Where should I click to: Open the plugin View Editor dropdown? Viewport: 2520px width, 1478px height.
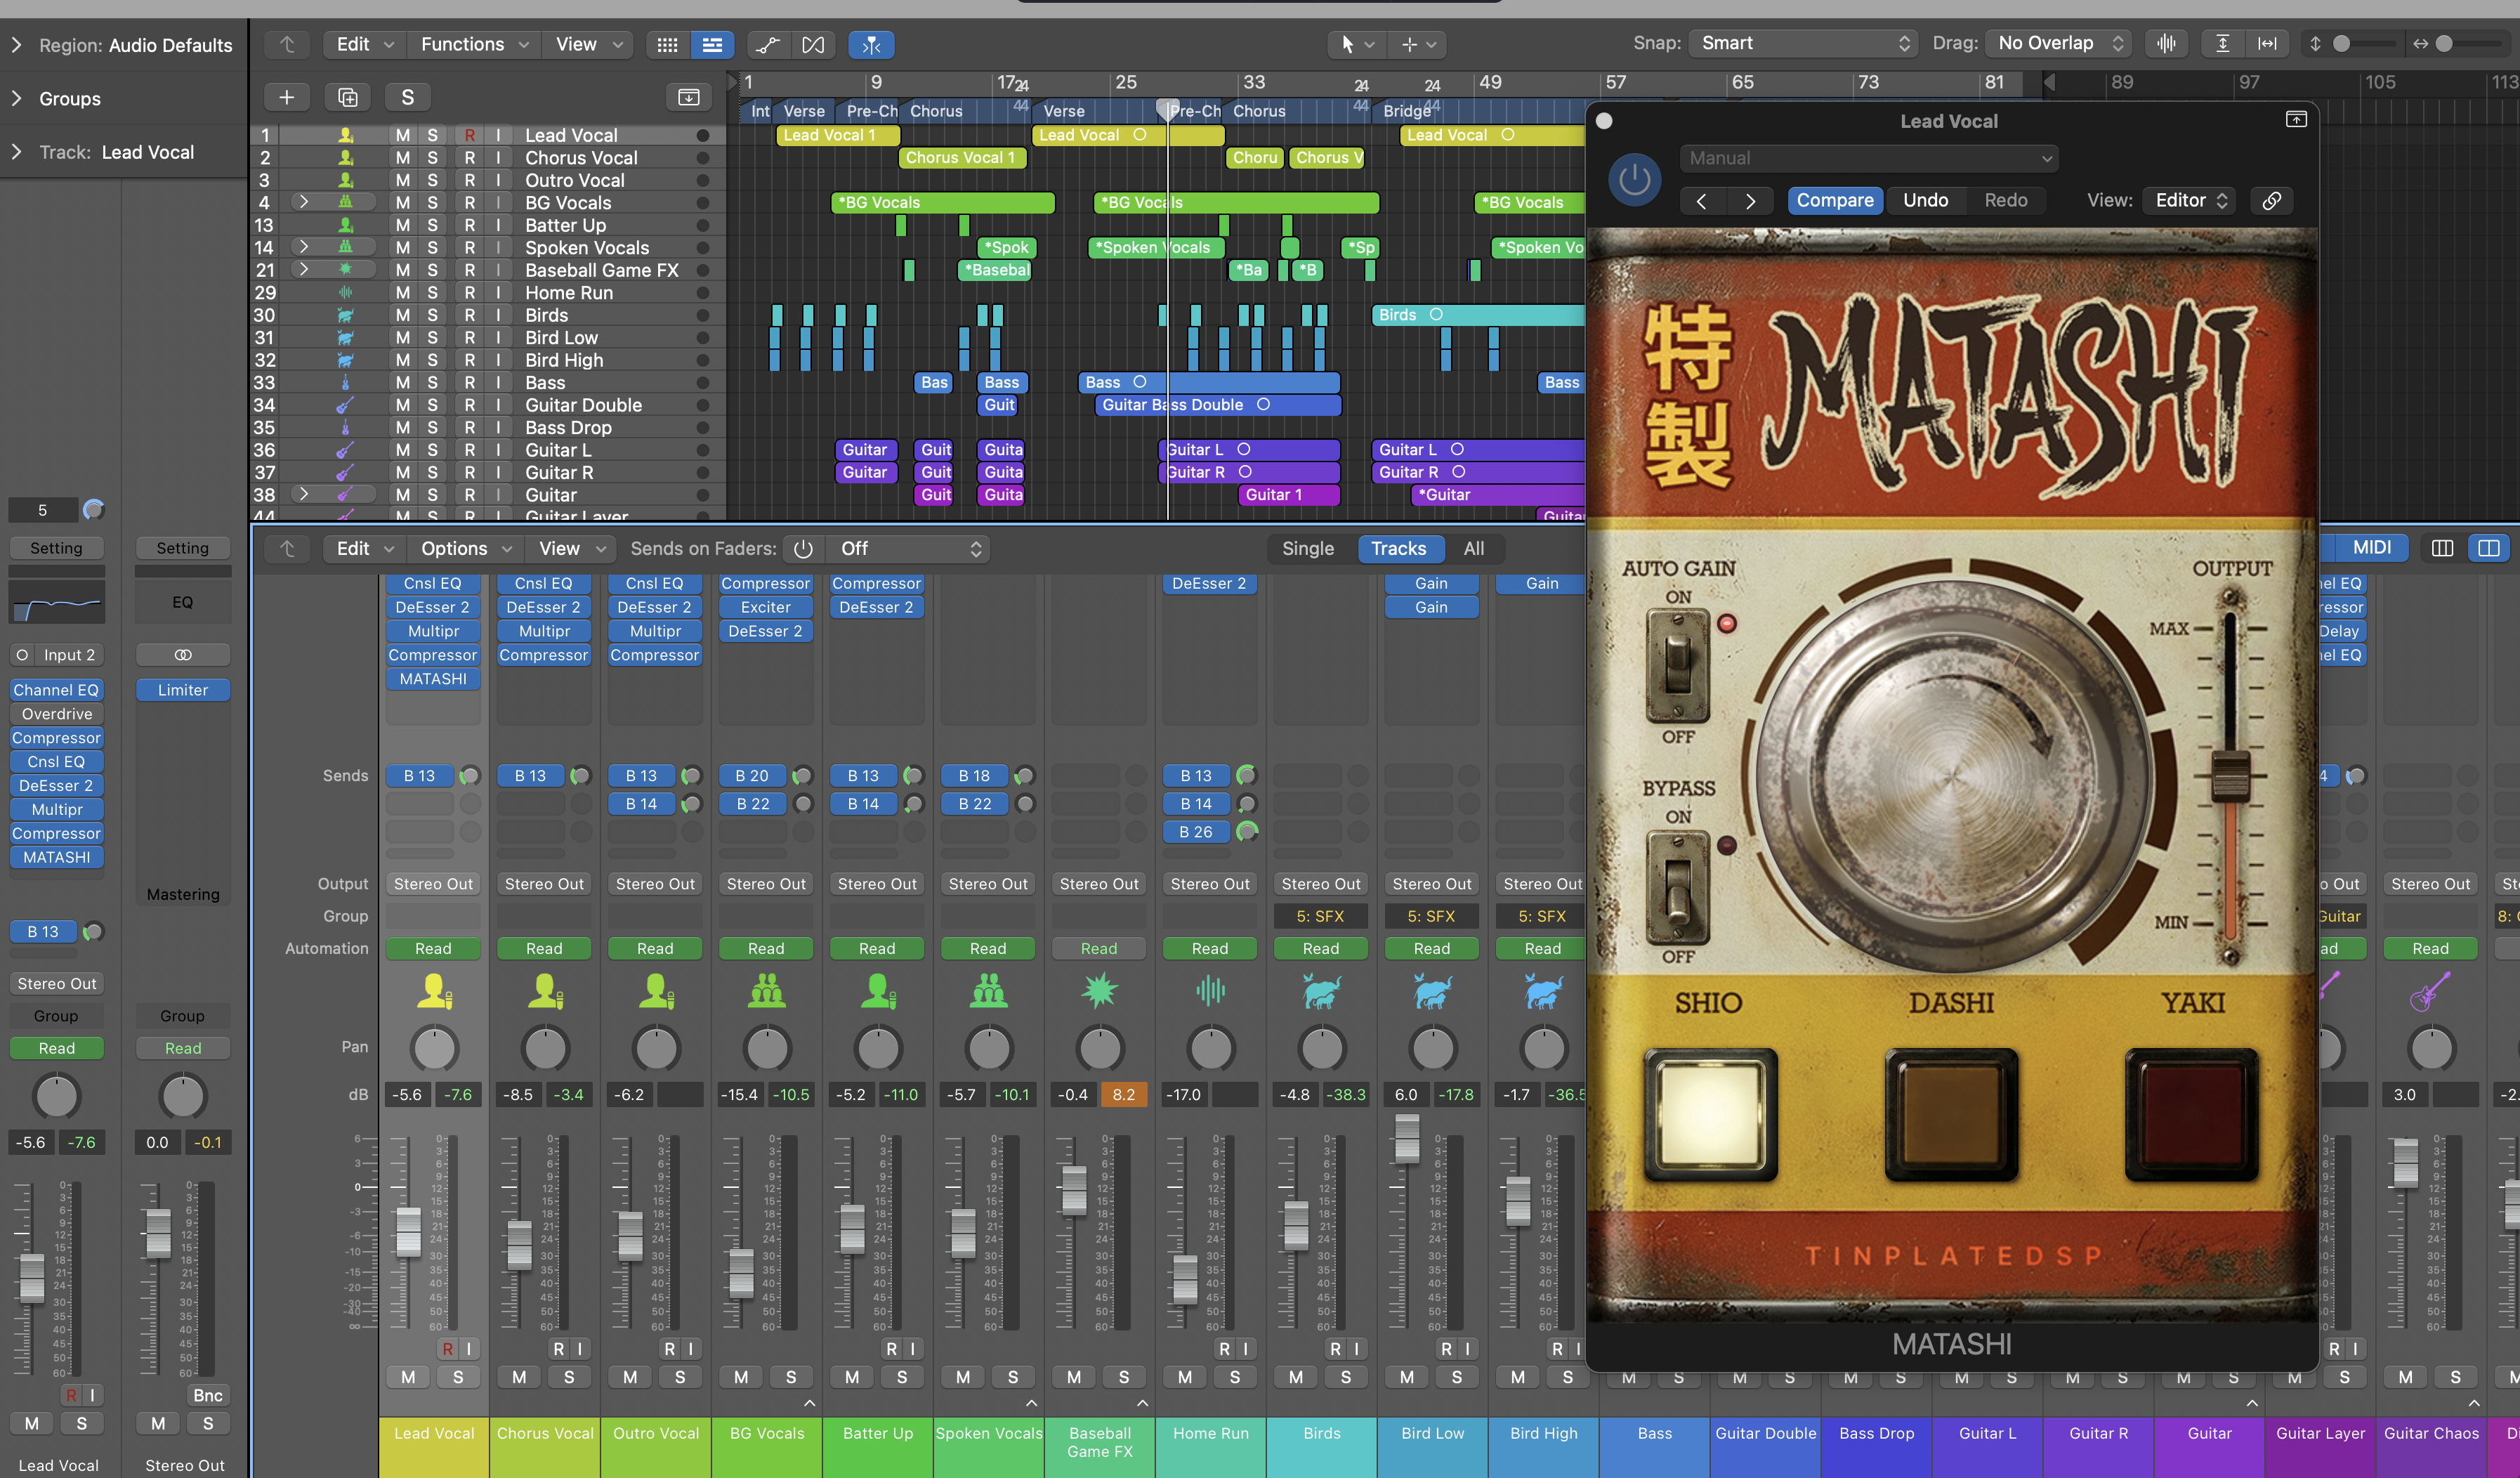2190,200
